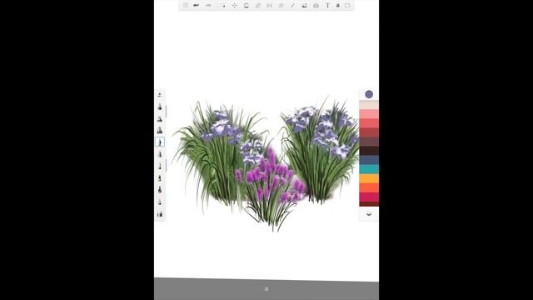Viewport: 533px width, 300px height.
Task: Select the Predictive Stroke line tool
Action: pos(292,6)
